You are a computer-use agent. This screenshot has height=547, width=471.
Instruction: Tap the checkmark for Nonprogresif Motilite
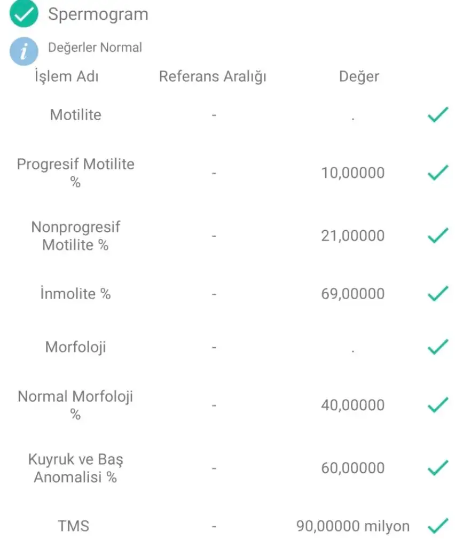(x=438, y=236)
